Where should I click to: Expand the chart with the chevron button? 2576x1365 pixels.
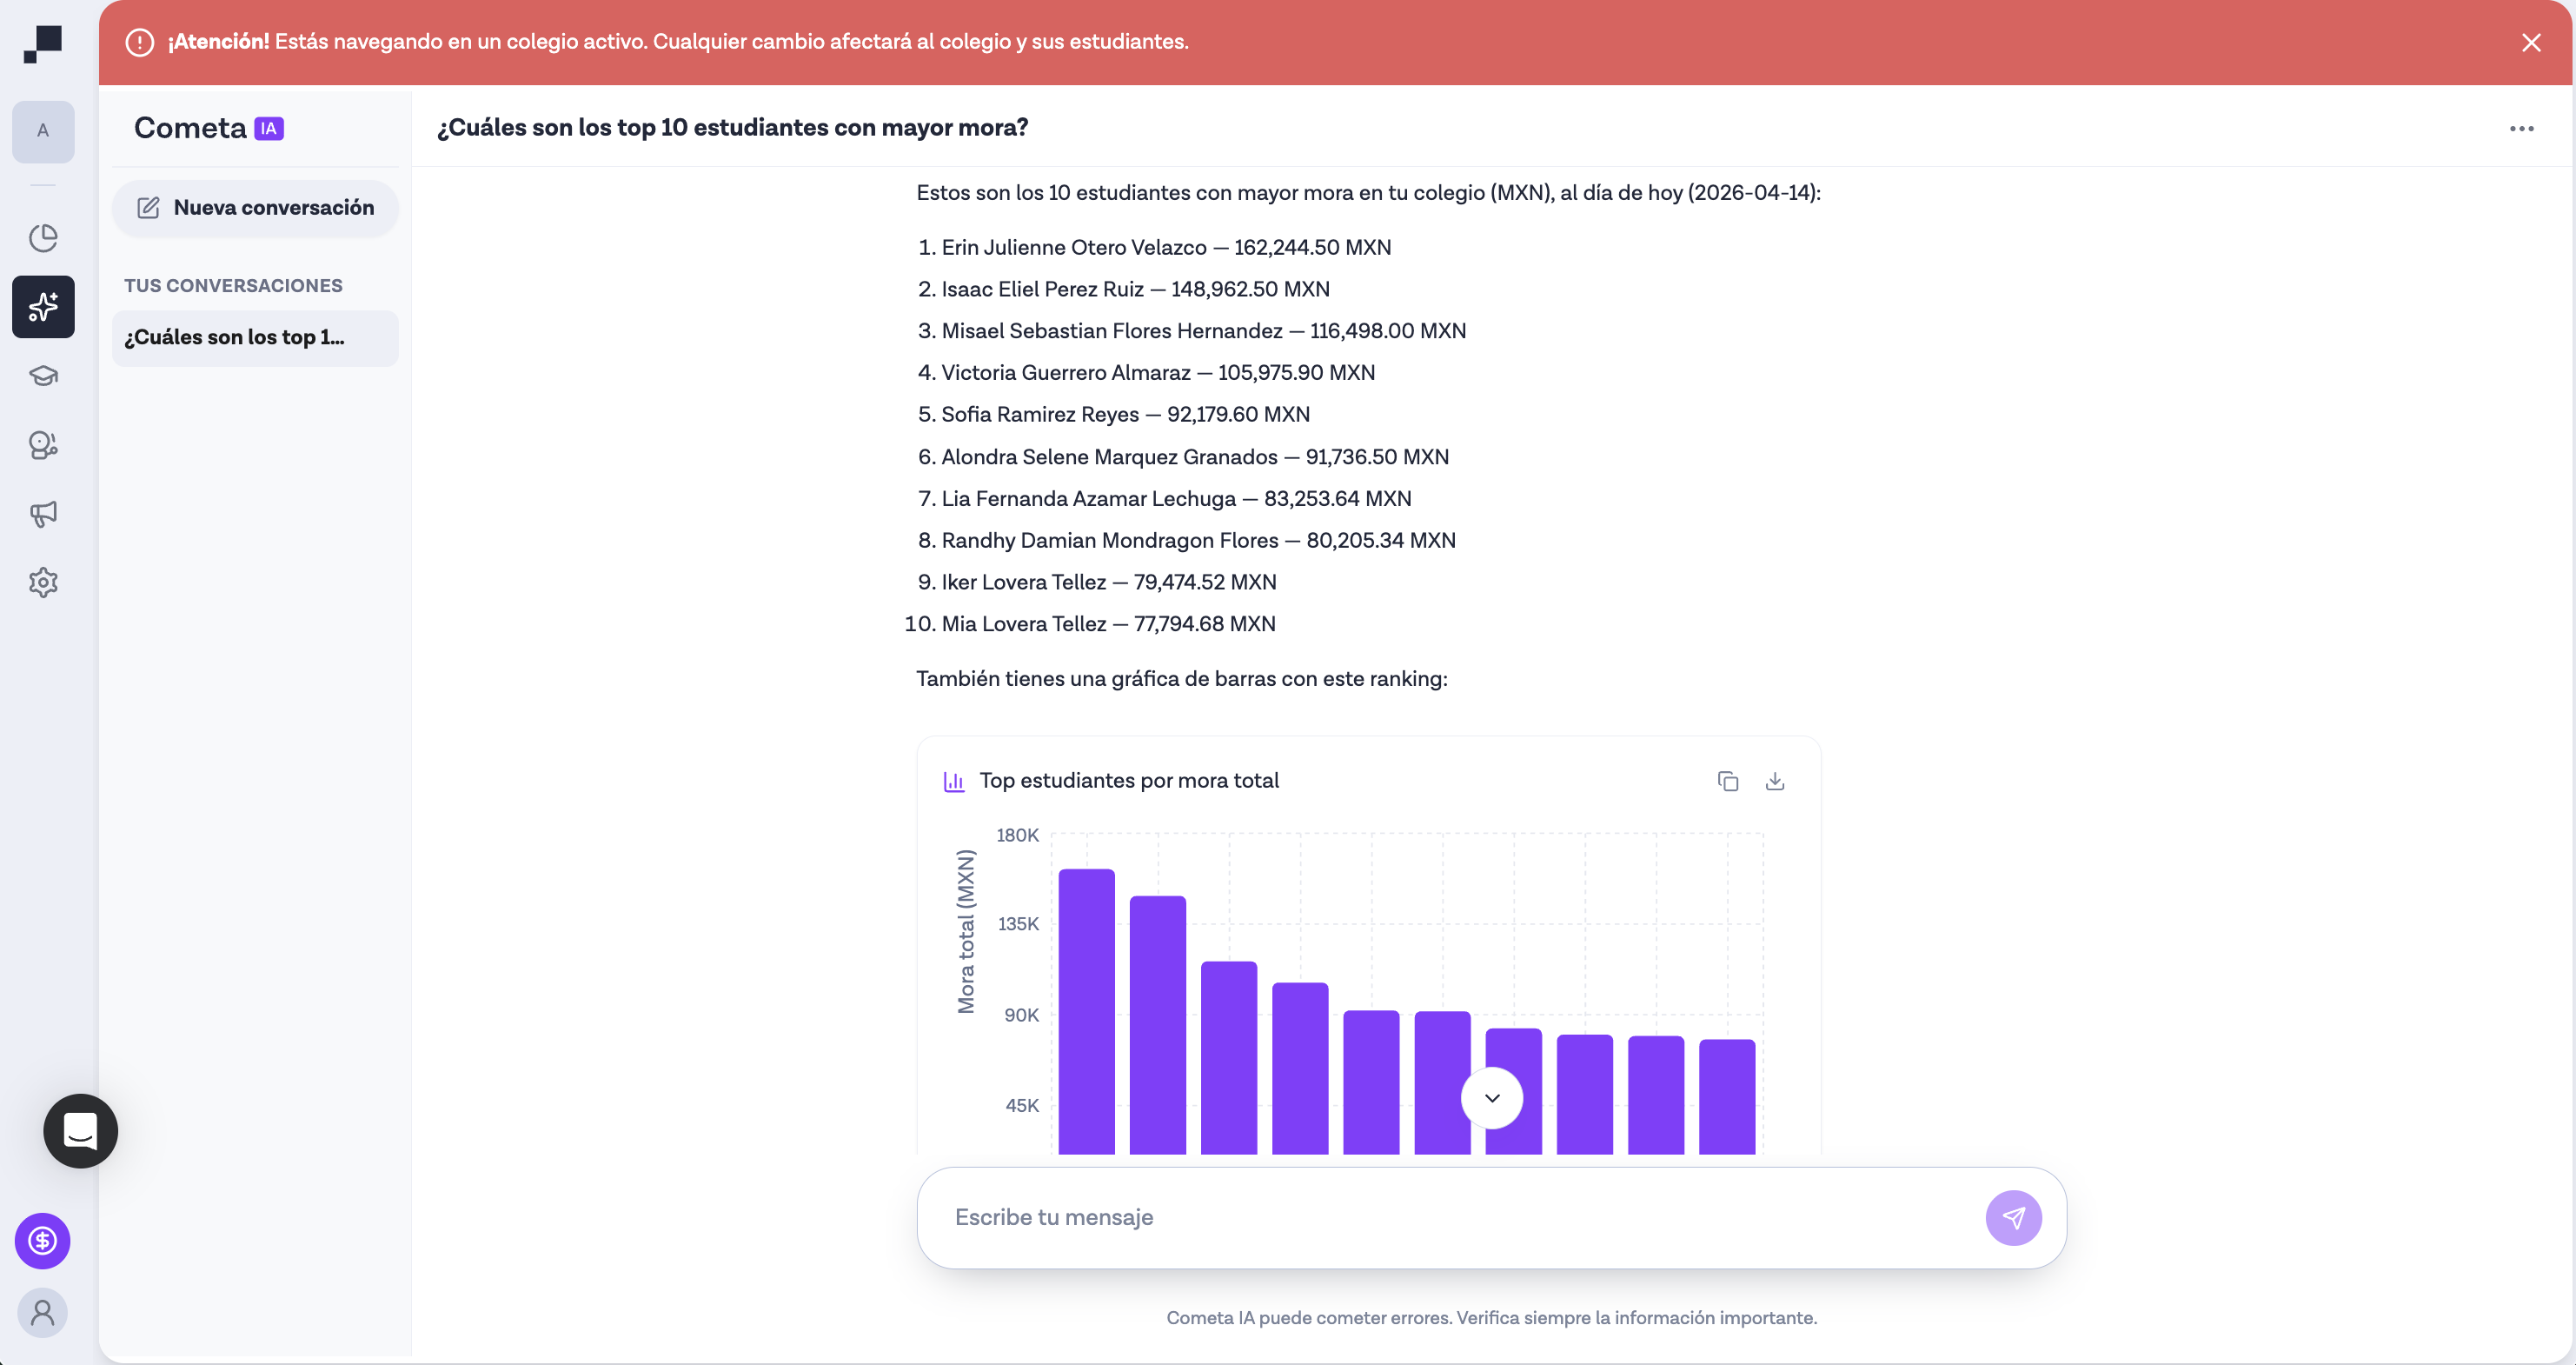coord(1491,1098)
